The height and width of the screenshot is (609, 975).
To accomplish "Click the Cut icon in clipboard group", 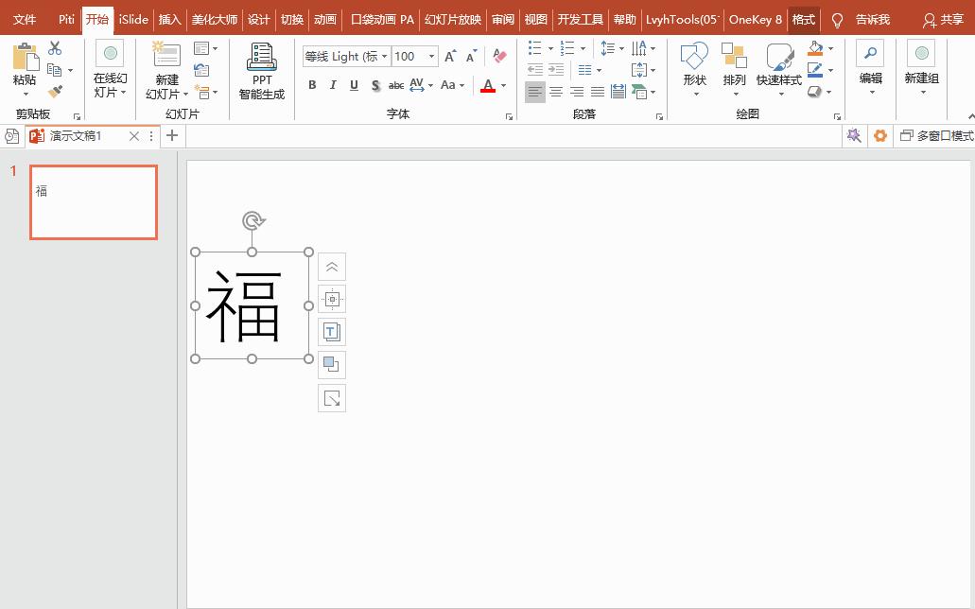I will tap(54, 46).
